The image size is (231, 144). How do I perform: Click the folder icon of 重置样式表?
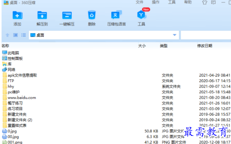[x=5, y=125]
